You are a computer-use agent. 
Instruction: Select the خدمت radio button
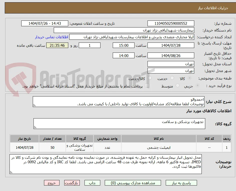(x=172, y=78)
